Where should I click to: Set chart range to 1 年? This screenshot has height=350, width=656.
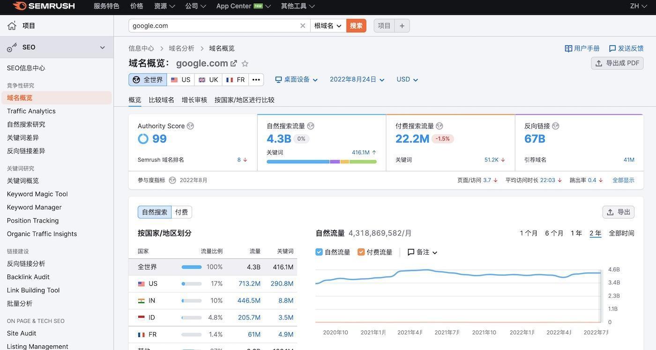(576, 233)
